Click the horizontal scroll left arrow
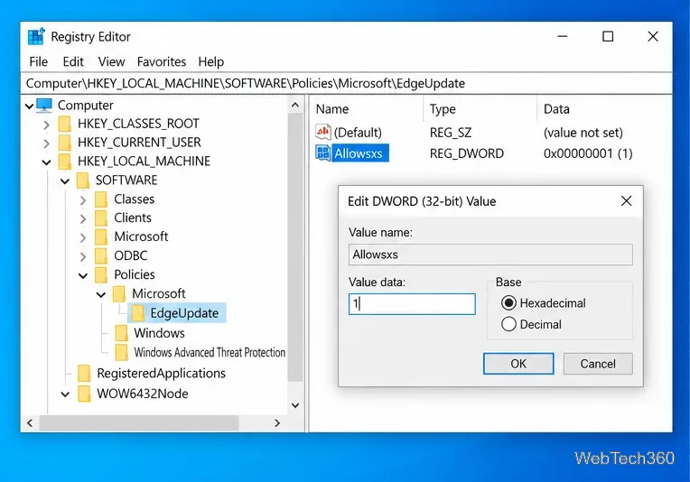Image resolution: width=690 pixels, height=482 pixels. [x=30, y=423]
